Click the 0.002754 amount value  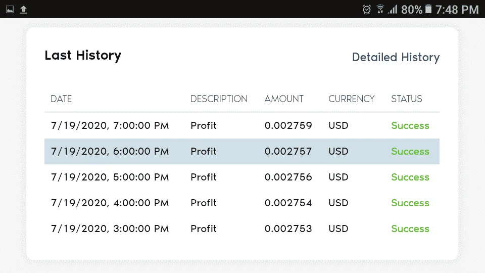pyautogui.click(x=288, y=203)
